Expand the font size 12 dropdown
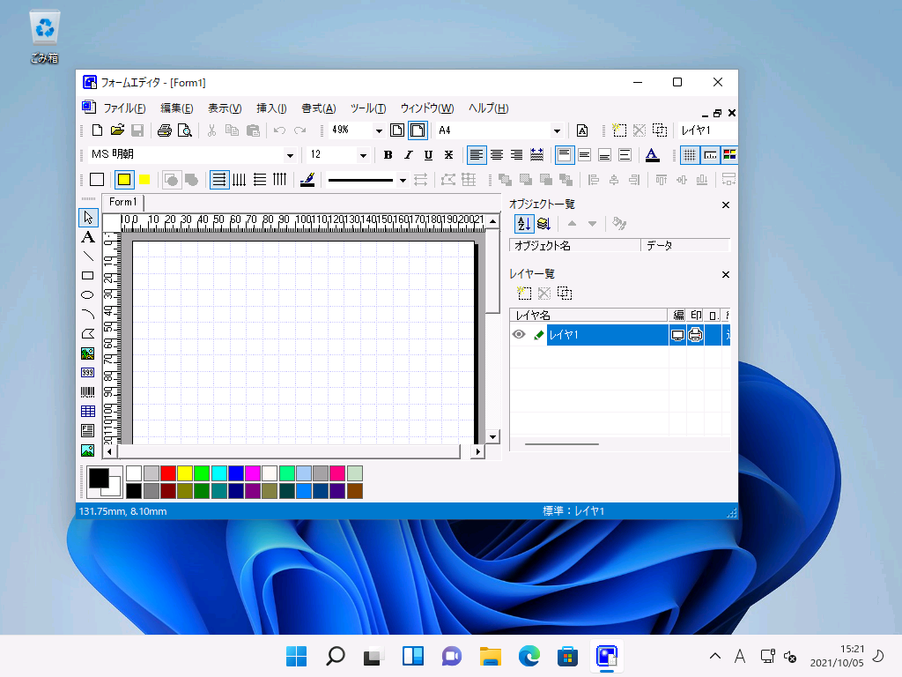 point(363,155)
